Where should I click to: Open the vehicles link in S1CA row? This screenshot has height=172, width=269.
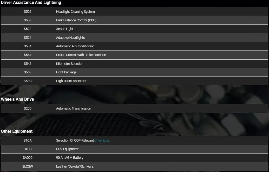point(104,140)
